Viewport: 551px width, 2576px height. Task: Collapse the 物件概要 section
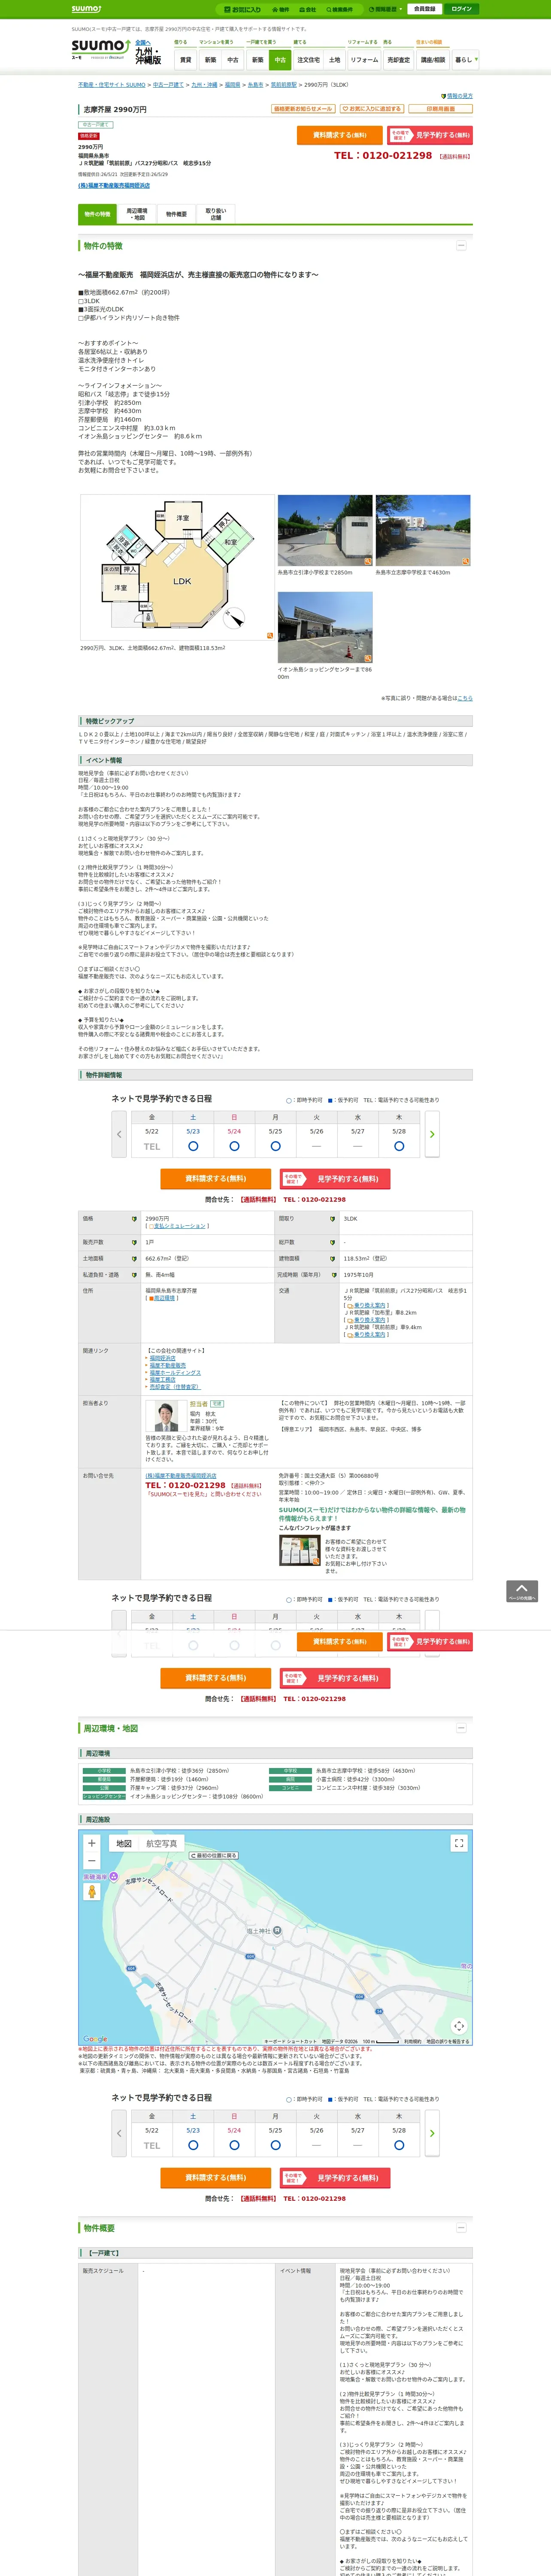461,2228
